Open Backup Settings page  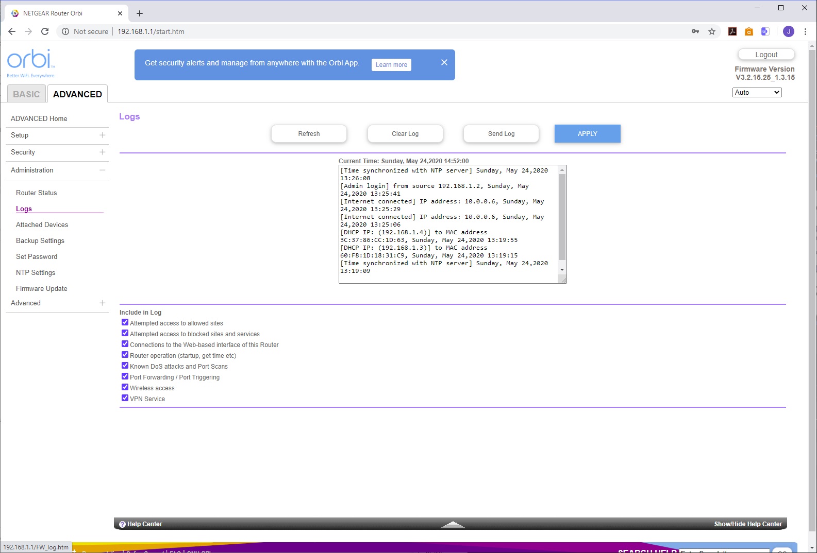[x=40, y=240]
